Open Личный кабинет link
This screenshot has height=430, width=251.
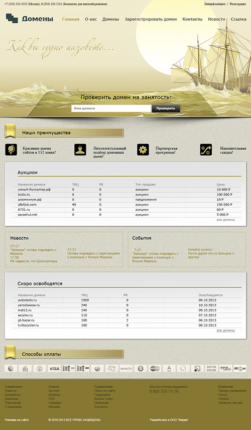[x=215, y=4]
